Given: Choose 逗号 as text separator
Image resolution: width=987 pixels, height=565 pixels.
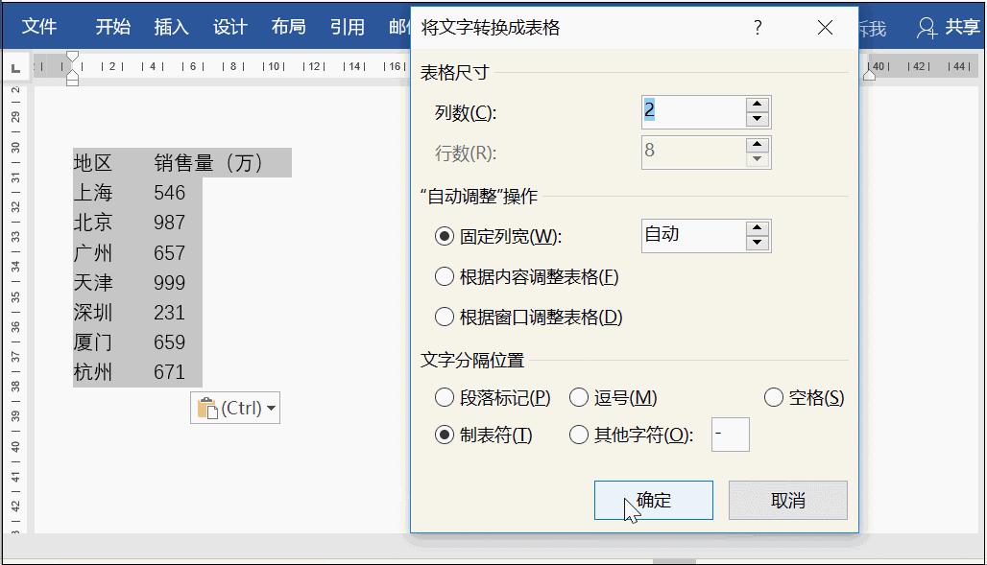Looking at the screenshot, I should 577,397.
